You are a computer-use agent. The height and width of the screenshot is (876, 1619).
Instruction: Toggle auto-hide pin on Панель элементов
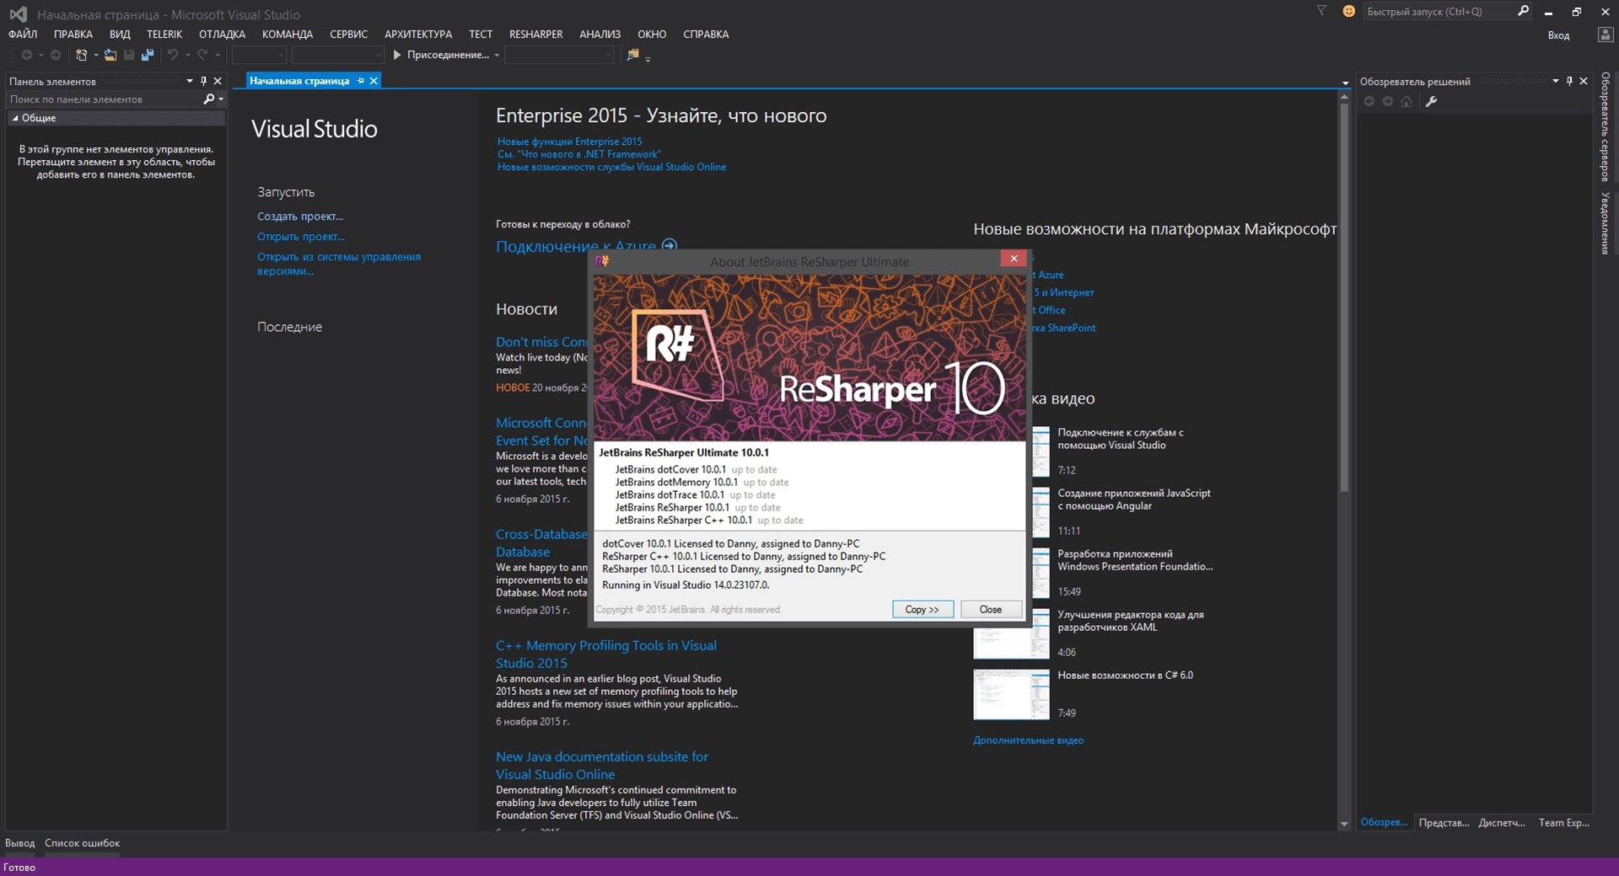[203, 81]
